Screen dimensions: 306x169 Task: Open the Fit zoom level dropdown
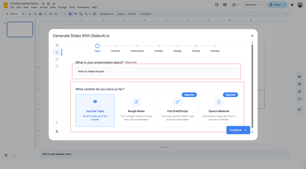click(60, 14)
